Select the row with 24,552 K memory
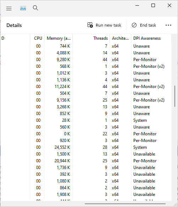The height and width of the screenshot is (207, 178). pos(86,147)
